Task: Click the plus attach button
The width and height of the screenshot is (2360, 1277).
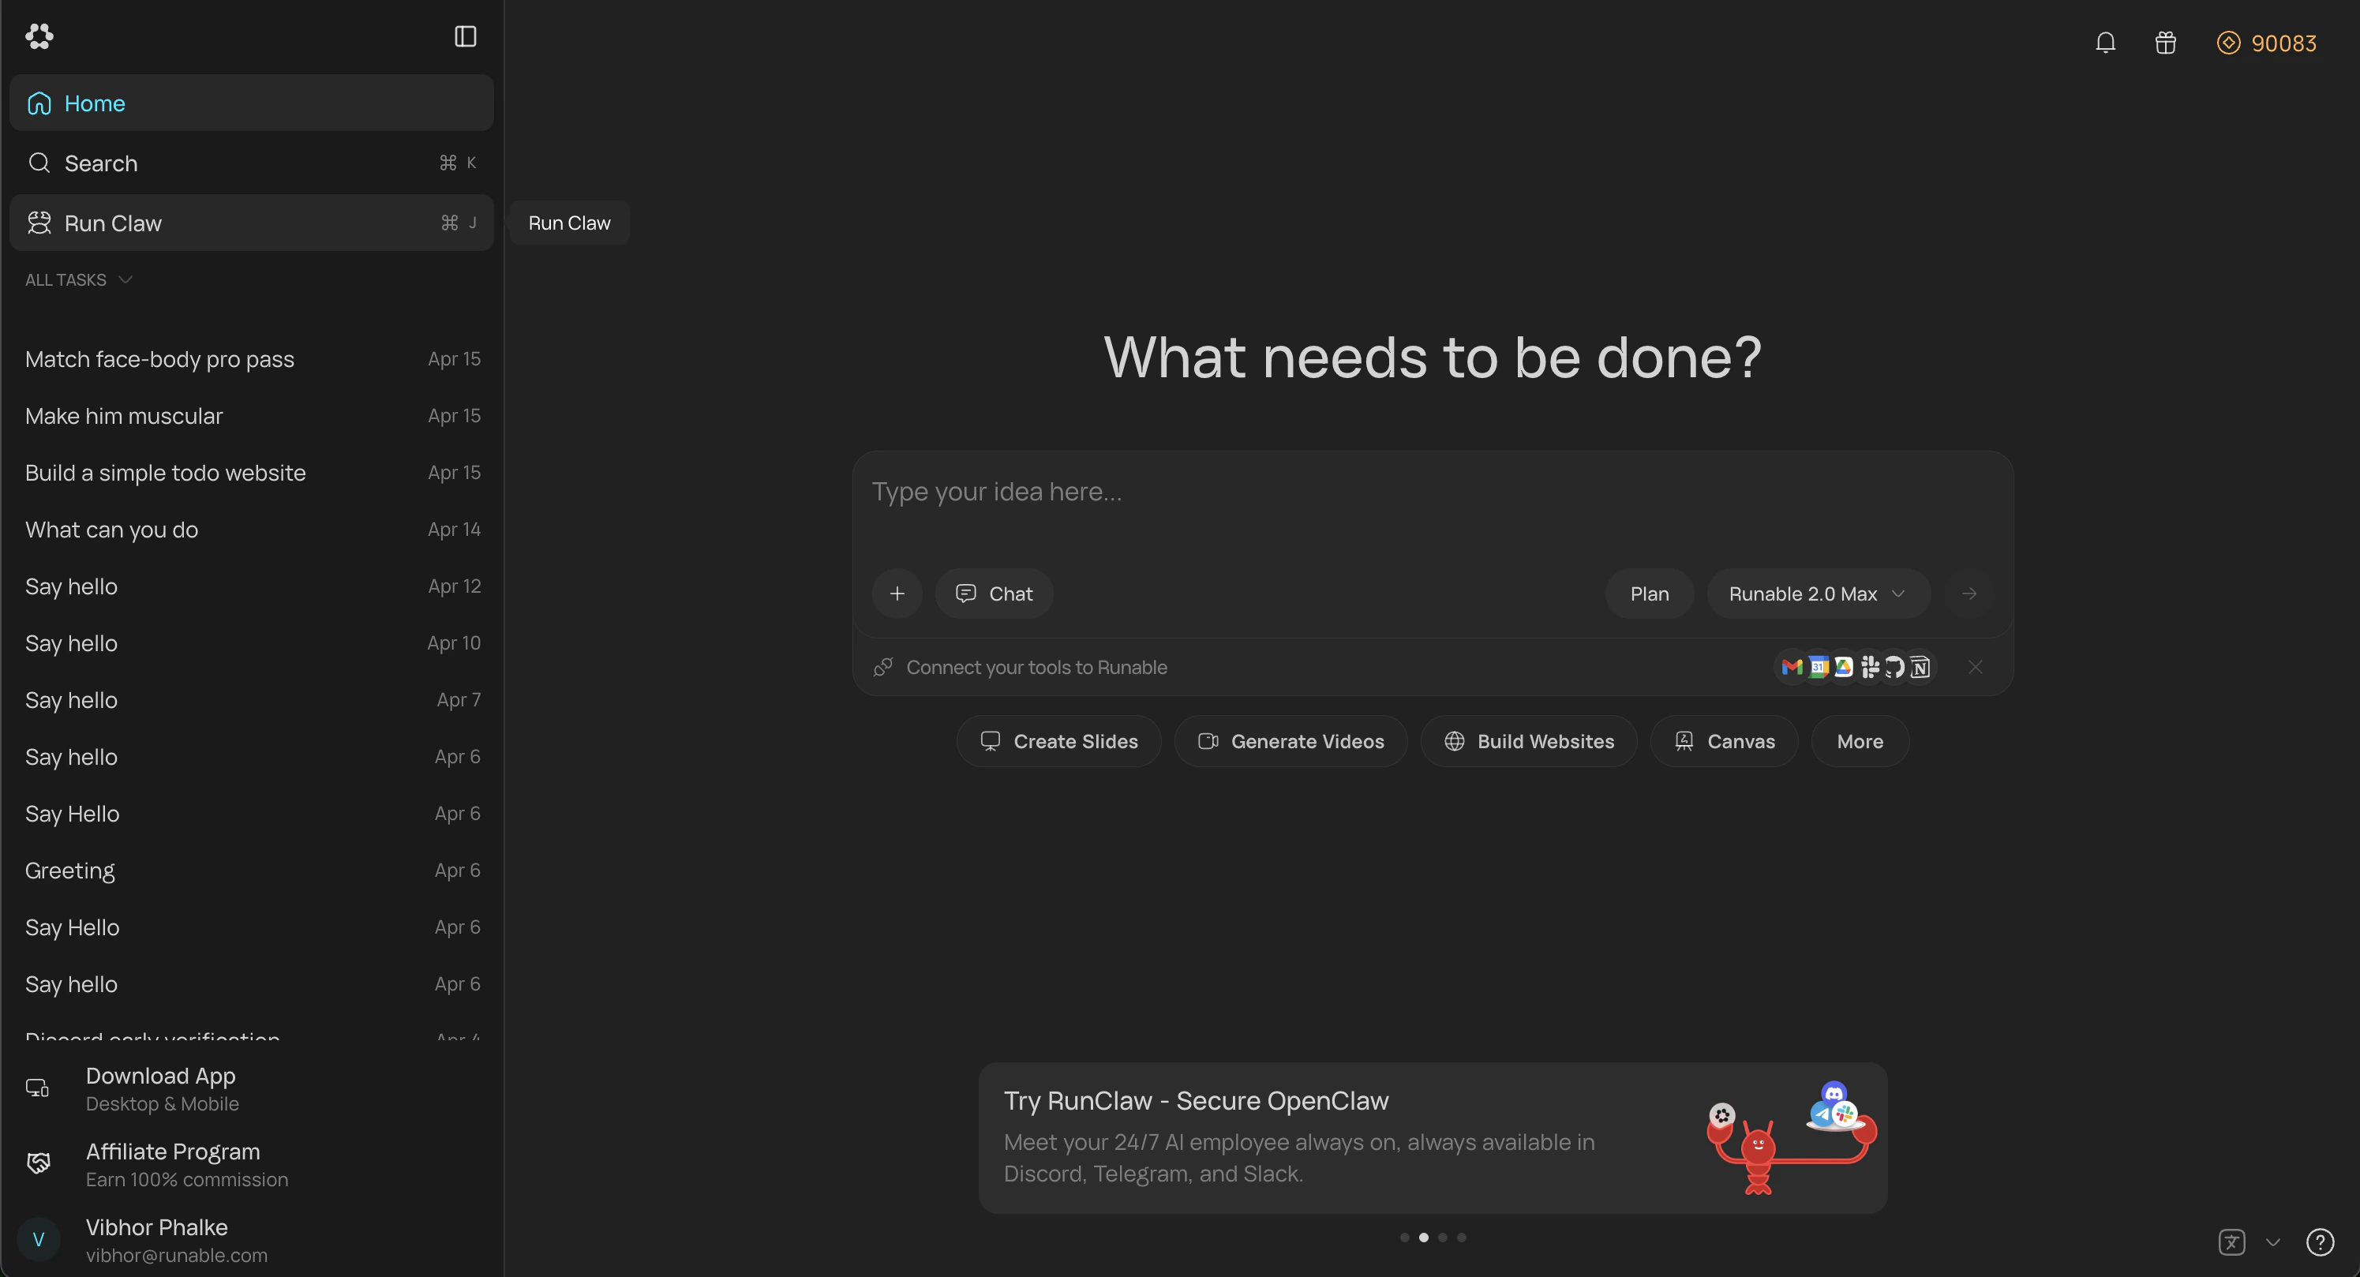Action: 897,594
